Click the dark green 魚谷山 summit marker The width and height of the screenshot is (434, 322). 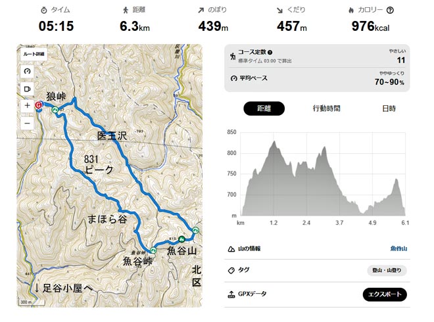[x=181, y=239]
